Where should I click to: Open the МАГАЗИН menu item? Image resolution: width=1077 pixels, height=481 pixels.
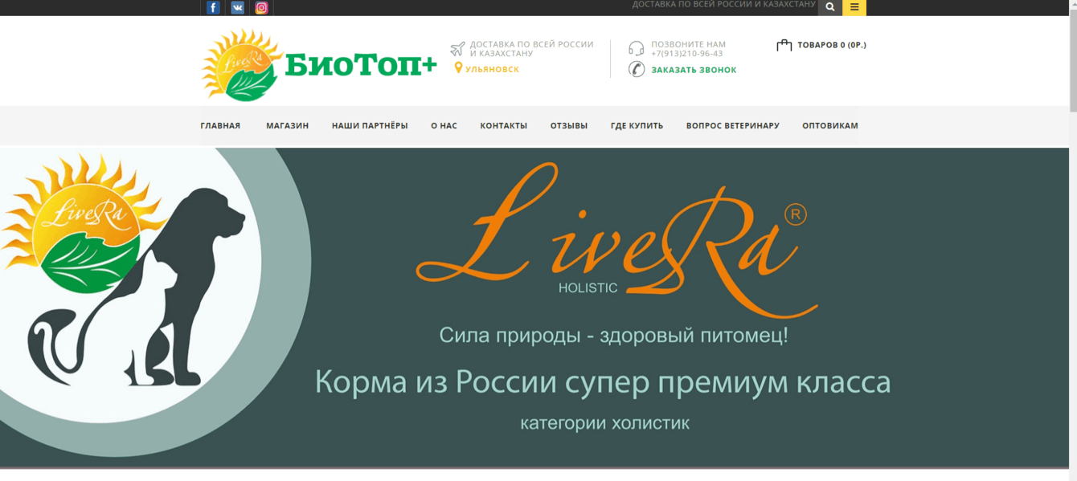click(286, 125)
